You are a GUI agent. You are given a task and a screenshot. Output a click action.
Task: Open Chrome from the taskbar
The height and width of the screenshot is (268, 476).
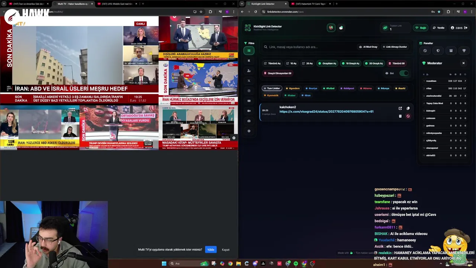[x=230, y=264]
